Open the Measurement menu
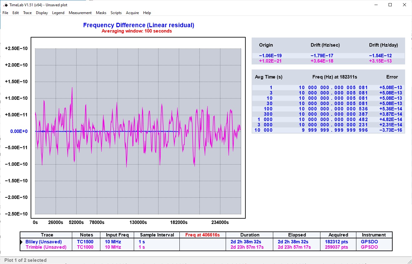The height and width of the screenshot is (264, 412). coord(80,13)
